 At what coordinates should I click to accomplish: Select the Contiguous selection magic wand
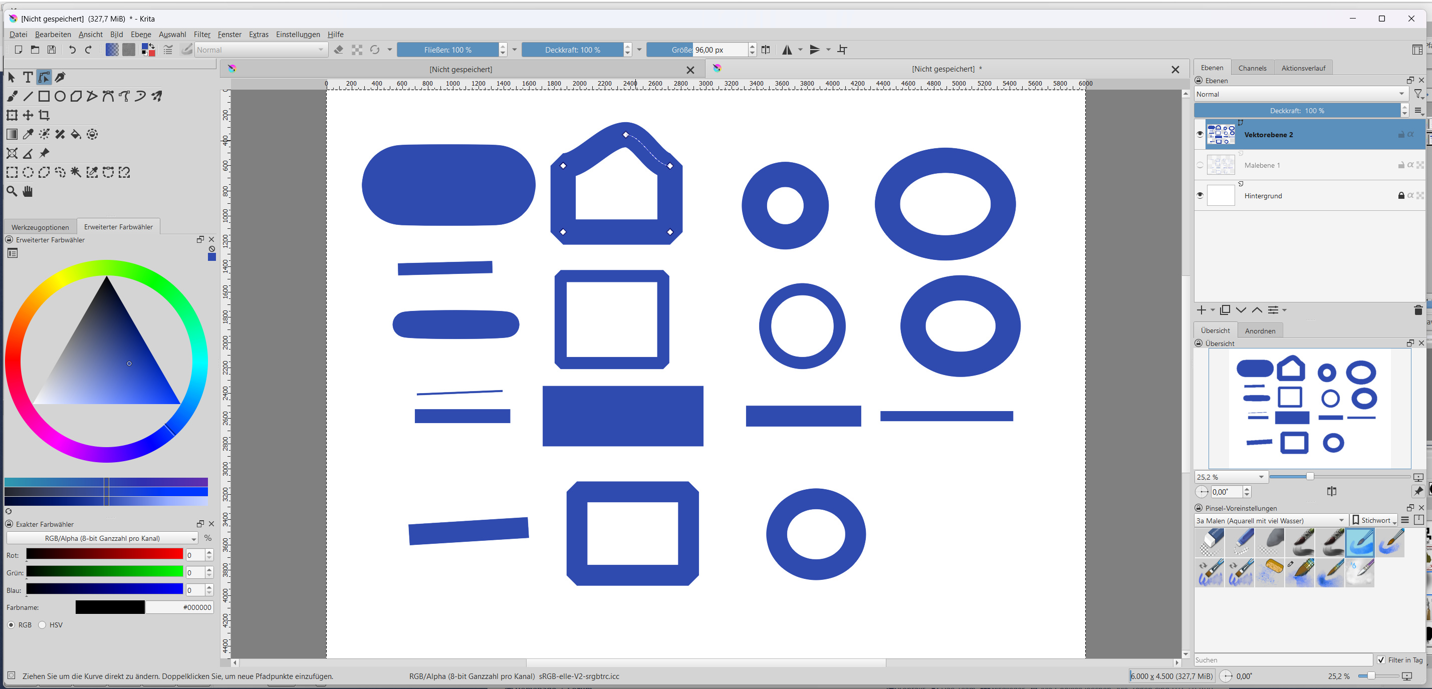(76, 172)
